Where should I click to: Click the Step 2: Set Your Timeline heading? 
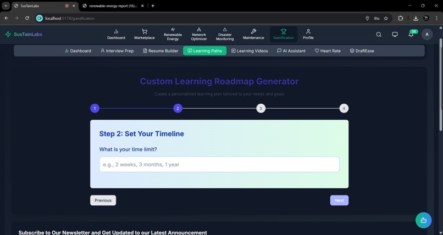tap(142, 134)
